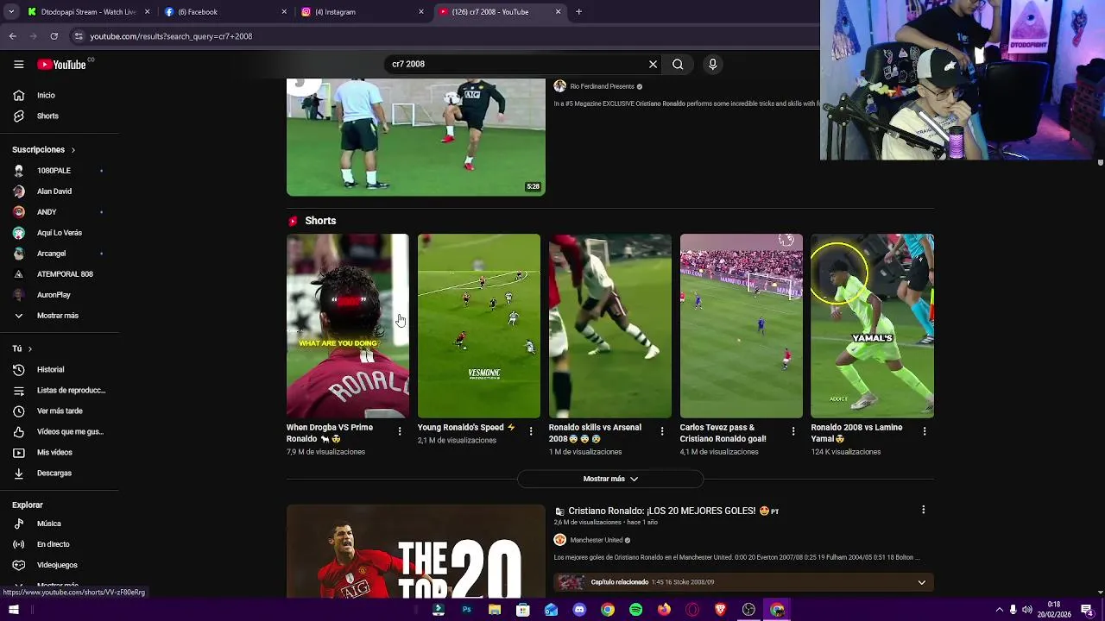Open Cristiano Ronaldo LOS 20 MEJORES GOLES title
The height and width of the screenshot is (621, 1105).
click(667, 511)
